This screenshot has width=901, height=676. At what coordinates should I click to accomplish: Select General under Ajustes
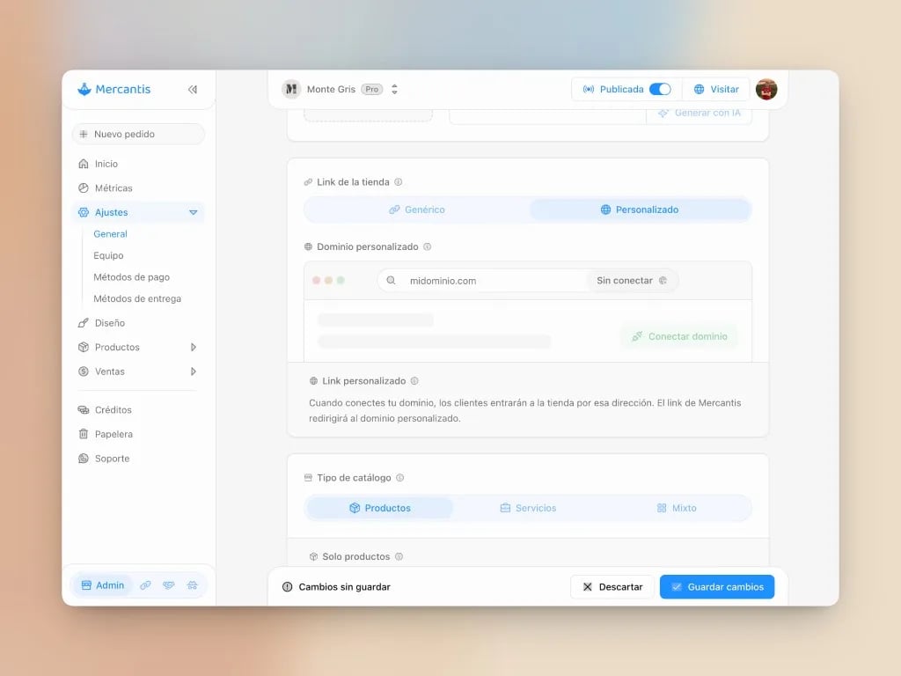click(110, 234)
